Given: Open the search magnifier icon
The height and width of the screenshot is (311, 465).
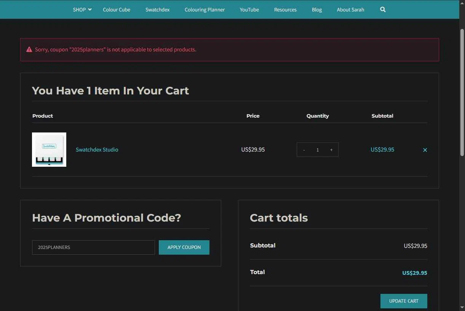Looking at the screenshot, I should point(383,10).
